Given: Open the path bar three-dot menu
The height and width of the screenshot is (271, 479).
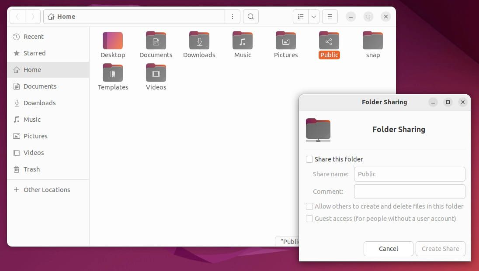Looking at the screenshot, I should (x=233, y=17).
